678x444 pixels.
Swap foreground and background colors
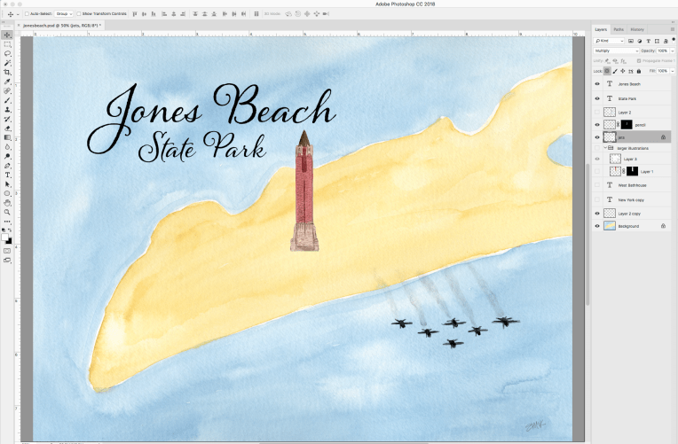click(x=11, y=230)
